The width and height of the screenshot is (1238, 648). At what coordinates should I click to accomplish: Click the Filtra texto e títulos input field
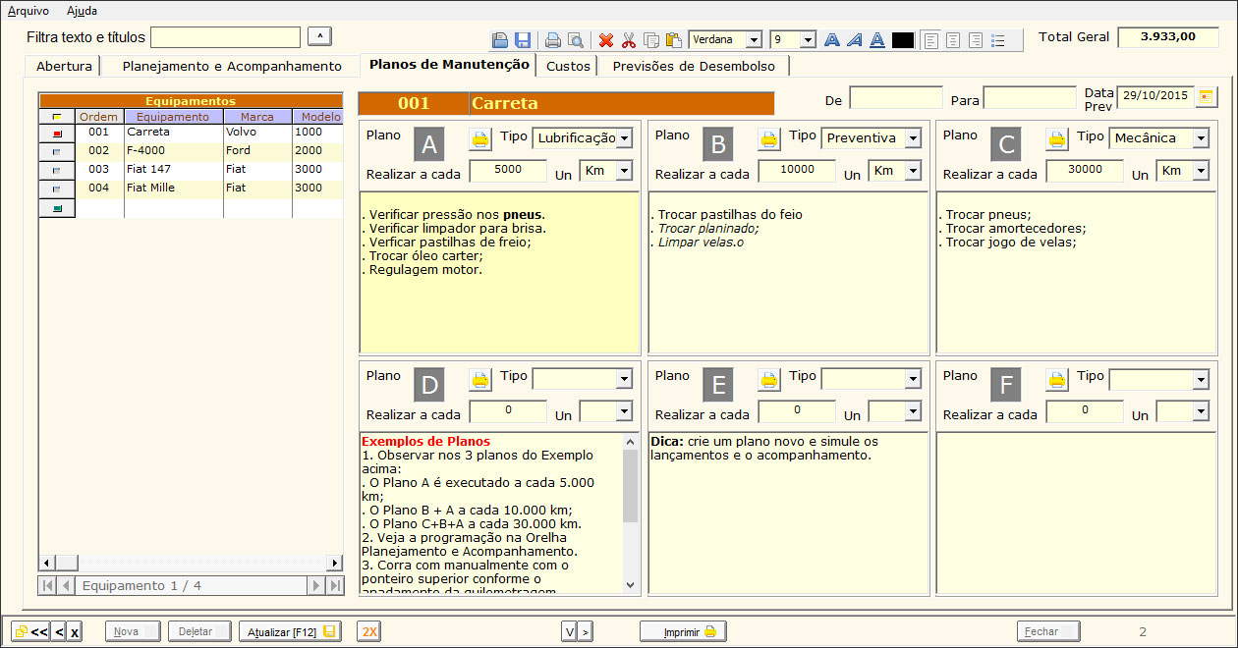click(x=225, y=37)
